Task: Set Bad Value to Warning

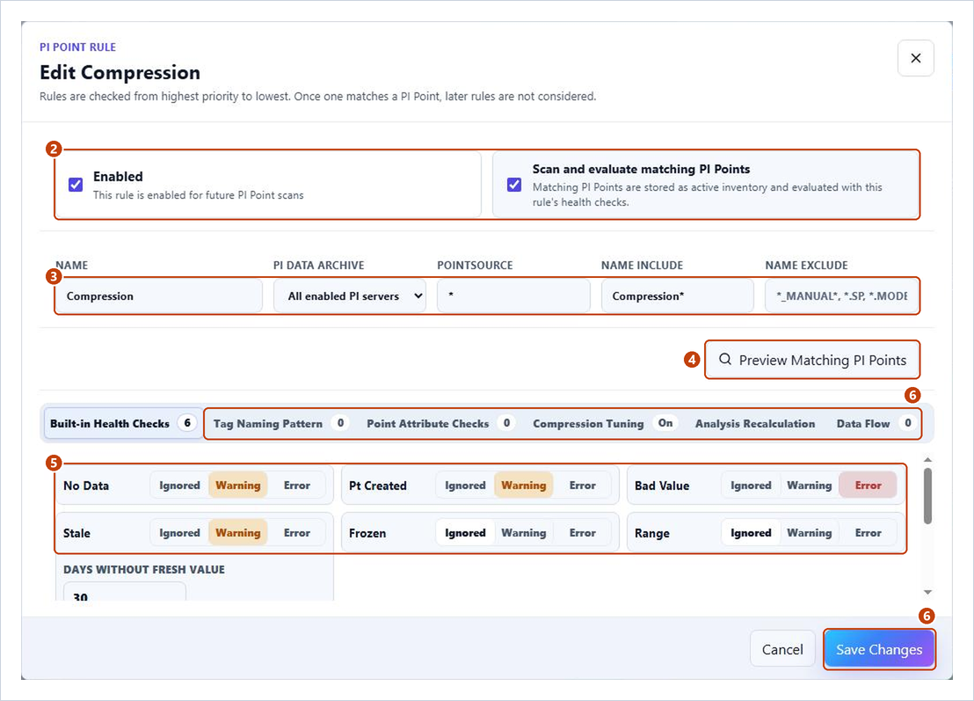Action: [810, 486]
